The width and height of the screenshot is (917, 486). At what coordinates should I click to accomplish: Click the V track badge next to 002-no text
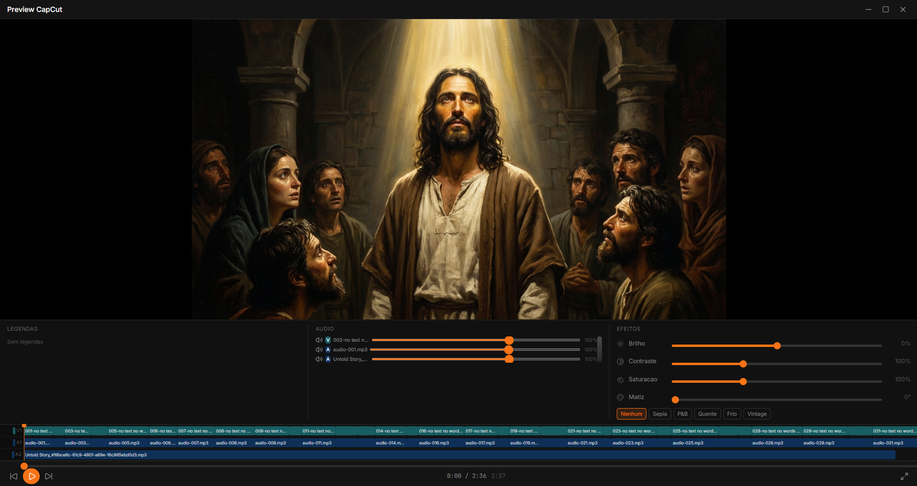[328, 340]
